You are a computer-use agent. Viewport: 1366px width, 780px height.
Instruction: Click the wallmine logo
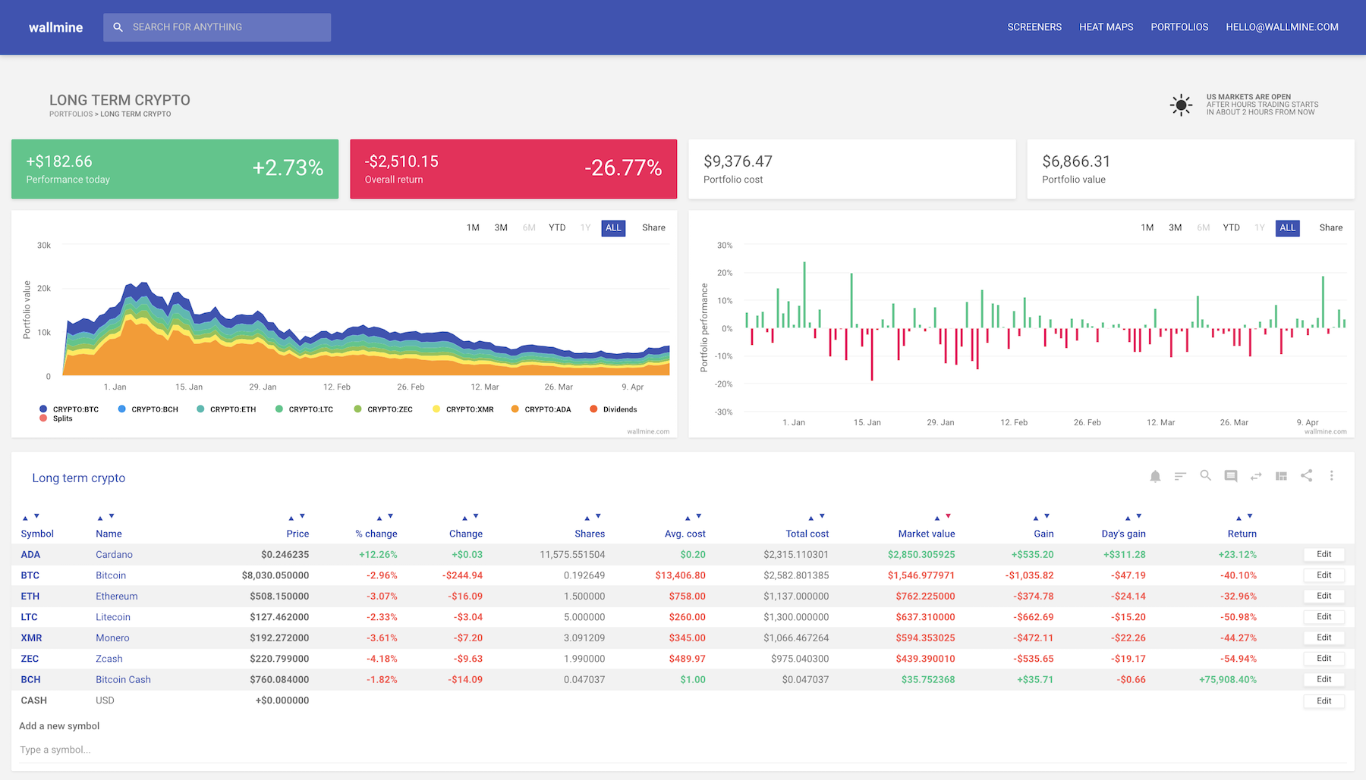(55, 27)
